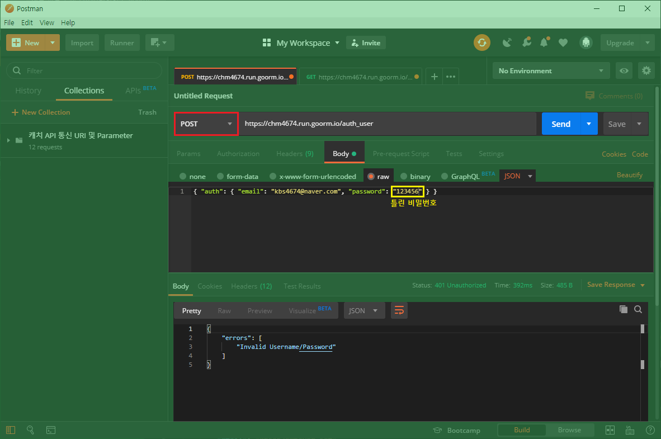
Task: Switch to two pane view icon
Action: coord(610,430)
